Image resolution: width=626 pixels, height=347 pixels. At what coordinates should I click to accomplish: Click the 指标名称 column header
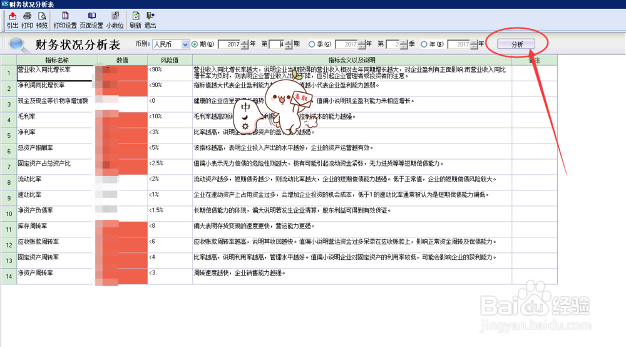57,60
